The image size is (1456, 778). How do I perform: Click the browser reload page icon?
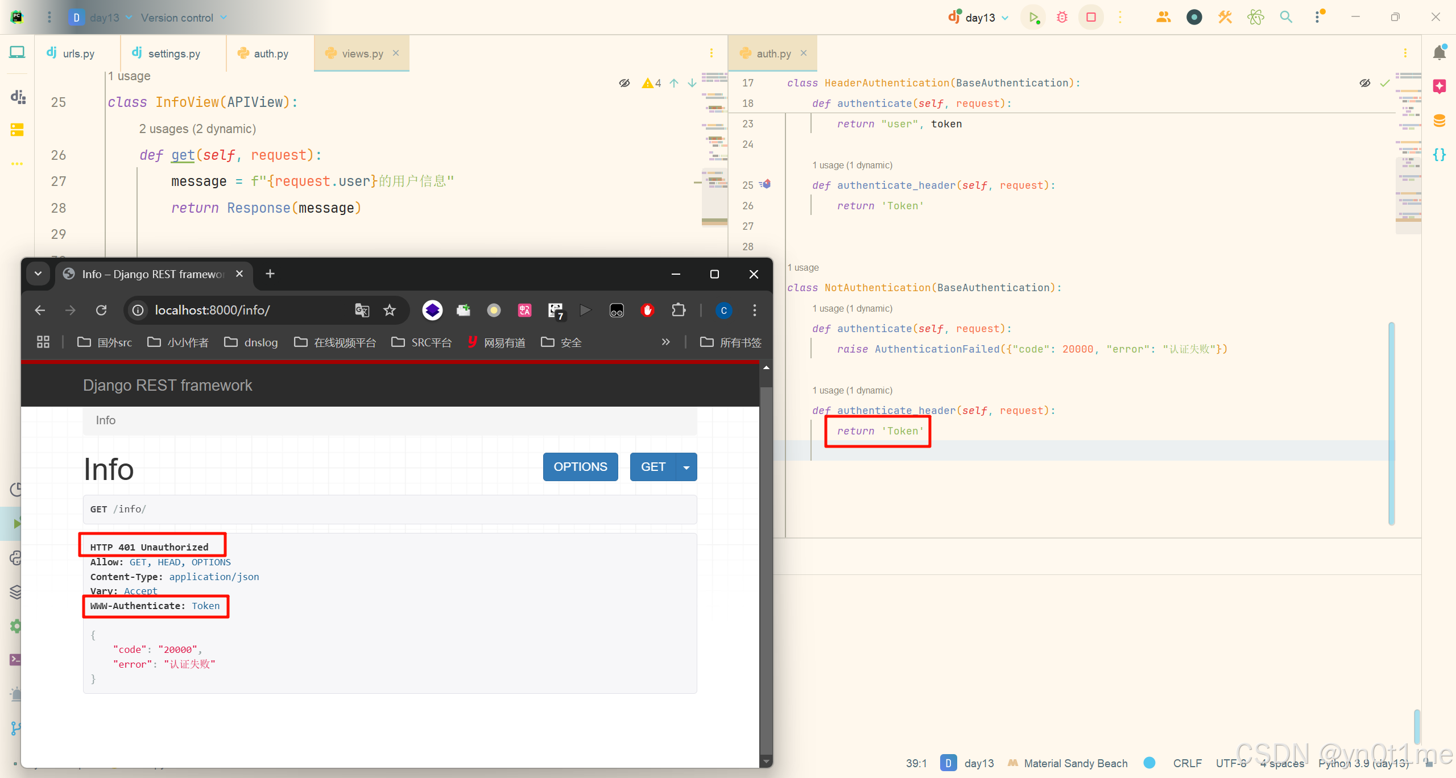tap(101, 310)
